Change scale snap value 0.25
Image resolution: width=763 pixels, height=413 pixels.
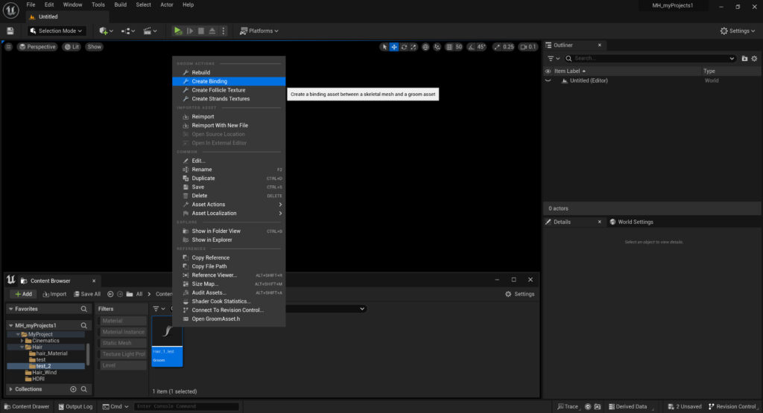(x=508, y=47)
